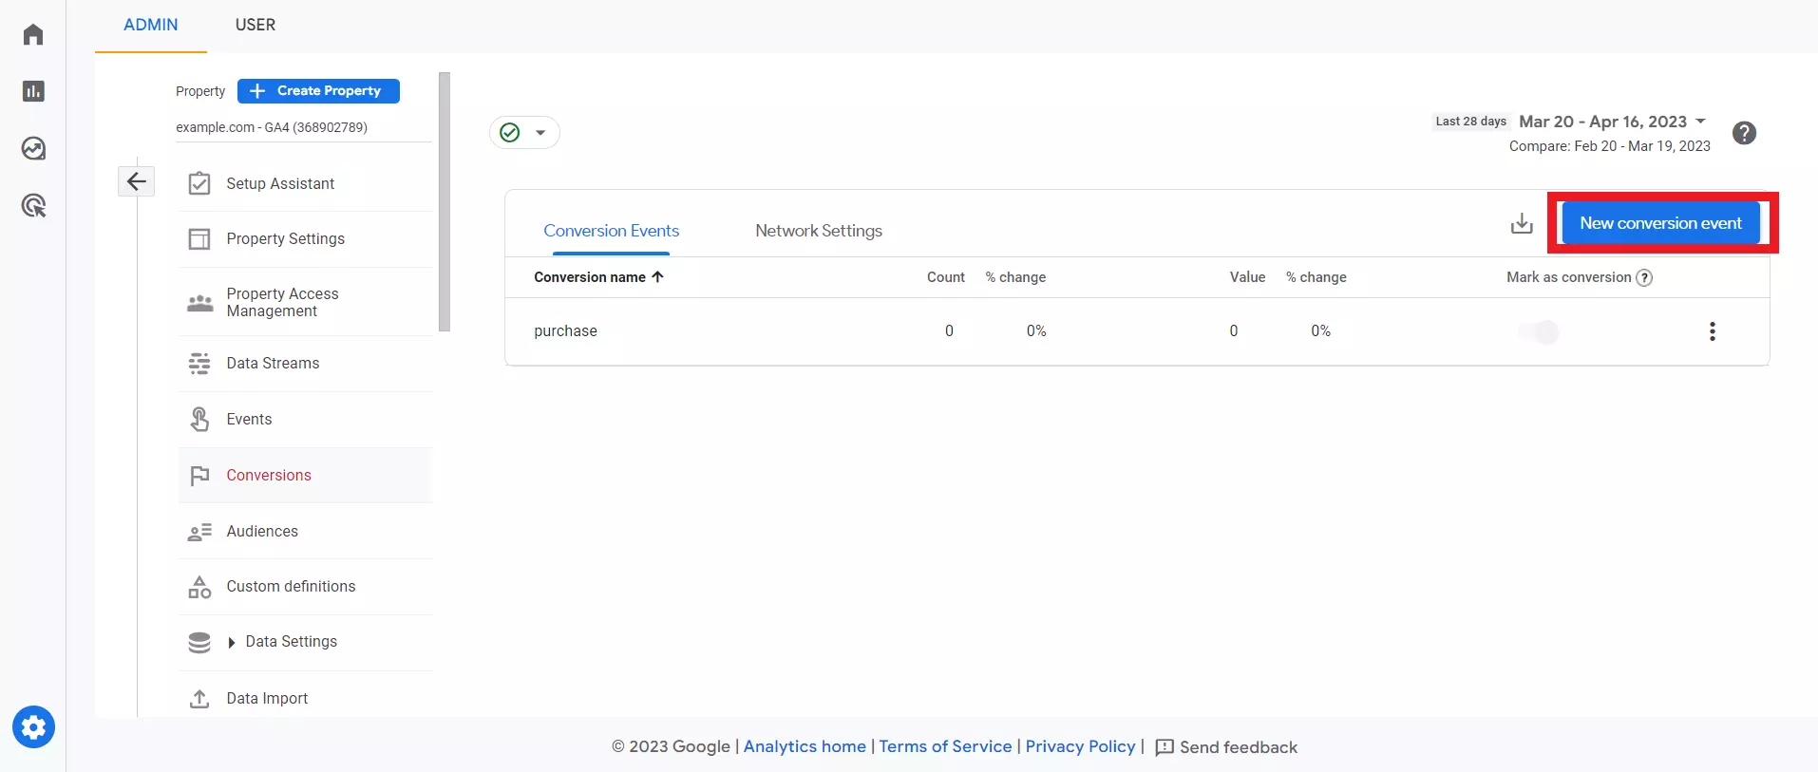Click the Send feedback link text
The width and height of the screenshot is (1818, 772).
coord(1239,747)
